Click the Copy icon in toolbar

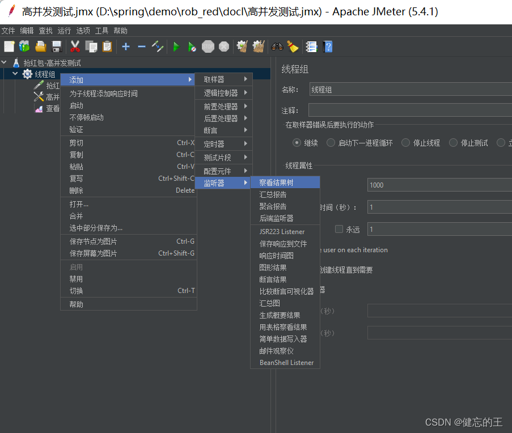pyautogui.click(x=91, y=46)
